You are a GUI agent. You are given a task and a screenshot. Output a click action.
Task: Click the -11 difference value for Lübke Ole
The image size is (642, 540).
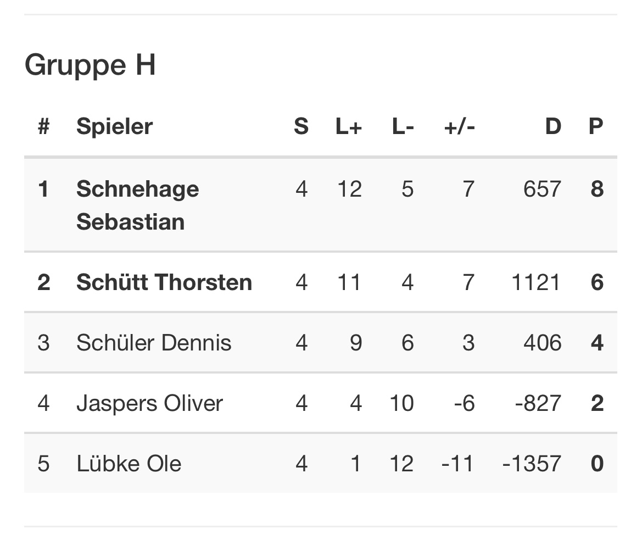pyautogui.click(x=457, y=464)
